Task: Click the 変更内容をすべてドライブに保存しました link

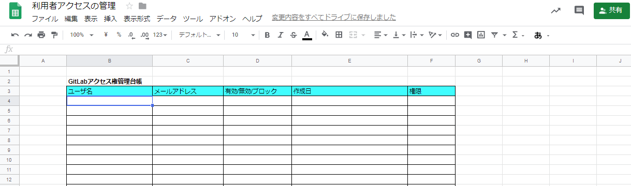Action: click(x=334, y=18)
